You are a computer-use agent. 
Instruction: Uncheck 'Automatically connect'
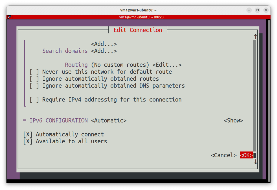coord(28,134)
